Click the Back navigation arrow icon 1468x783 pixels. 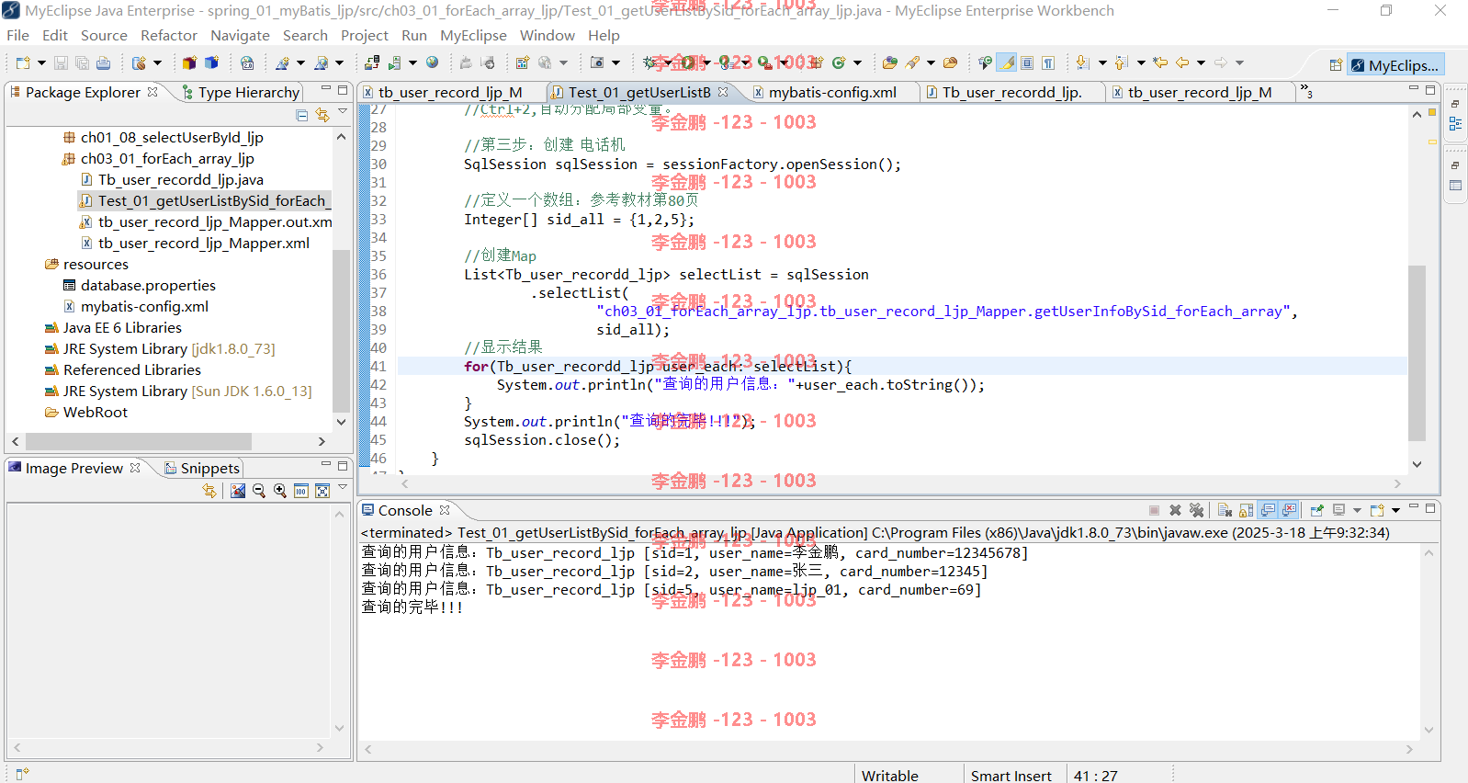coord(1182,62)
